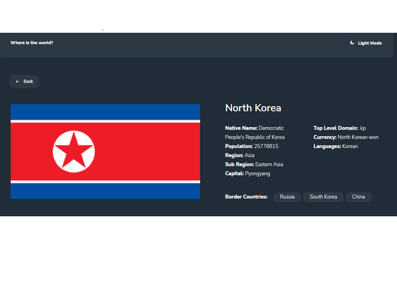
Task: Open the Russia border country page
Action: pos(287,197)
